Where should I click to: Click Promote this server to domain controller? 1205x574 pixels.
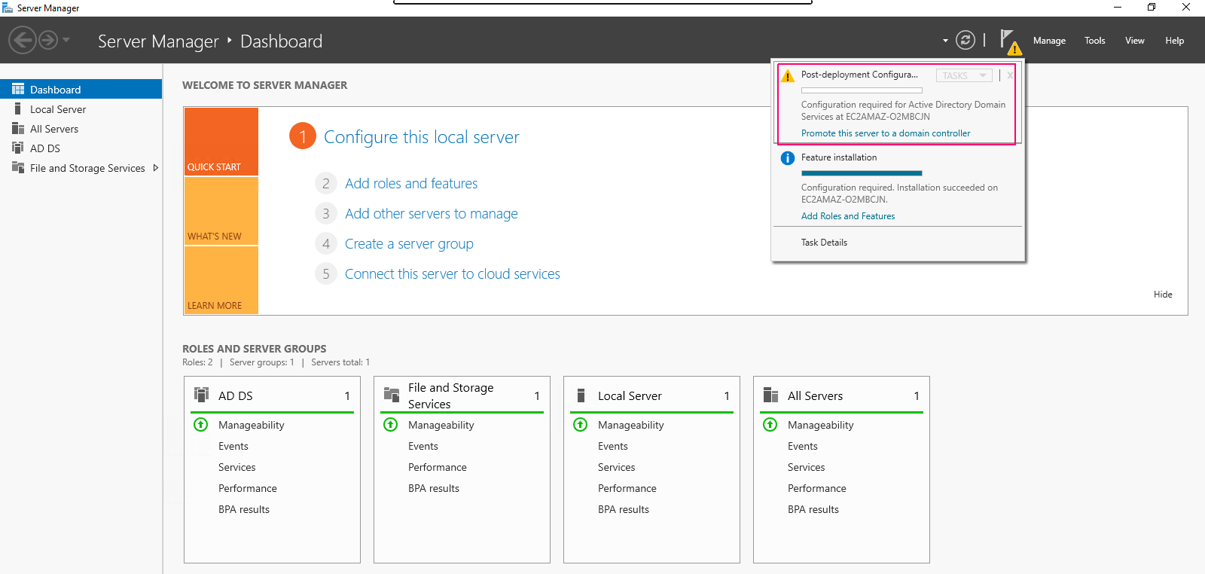[x=886, y=133]
